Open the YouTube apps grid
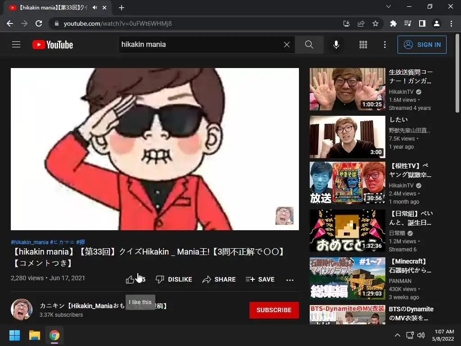The height and width of the screenshot is (346, 461). point(363,45)
